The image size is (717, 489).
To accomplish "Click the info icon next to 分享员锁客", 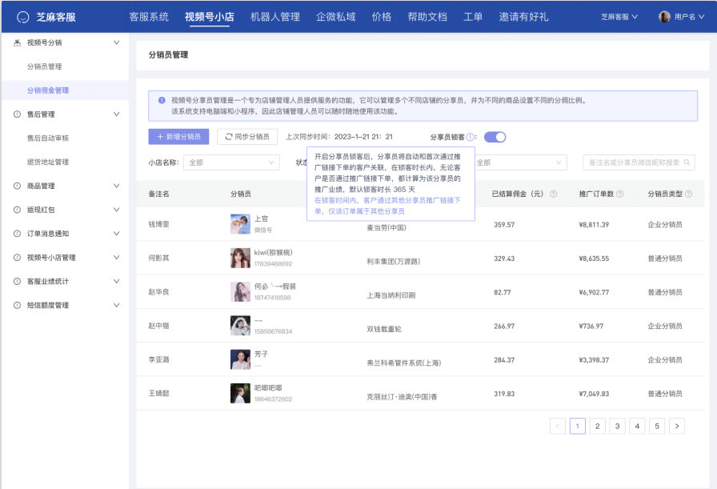I will [470, 137].
